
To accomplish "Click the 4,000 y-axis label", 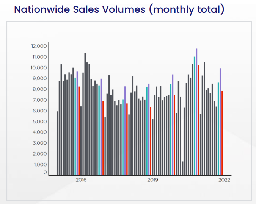I will tap(40, 132).
